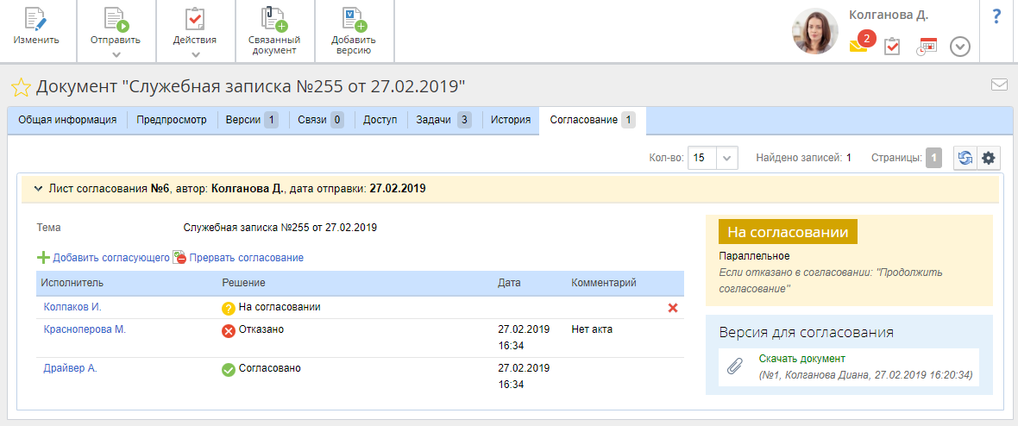This screenshot has height=426, width=1018.
Task: Click the refresh list icon
Action: (965, 158)
